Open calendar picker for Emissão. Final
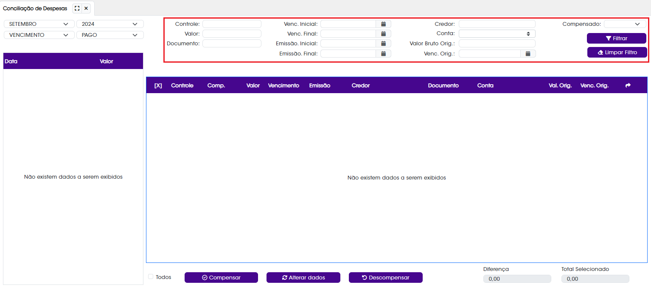Screen dimensions: 651x290 [x=383, y=53]
